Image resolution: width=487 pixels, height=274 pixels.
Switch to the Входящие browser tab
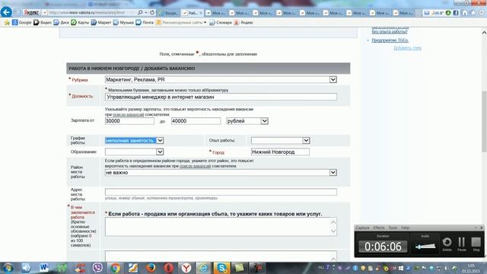(169, 13)
